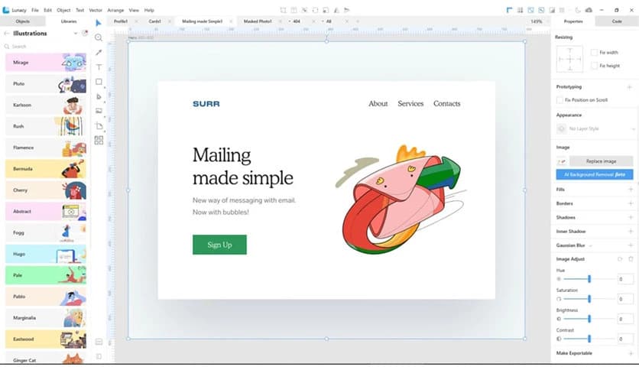Click the illustrations Search field
The image size is (639, 370).
coord(45,47)
